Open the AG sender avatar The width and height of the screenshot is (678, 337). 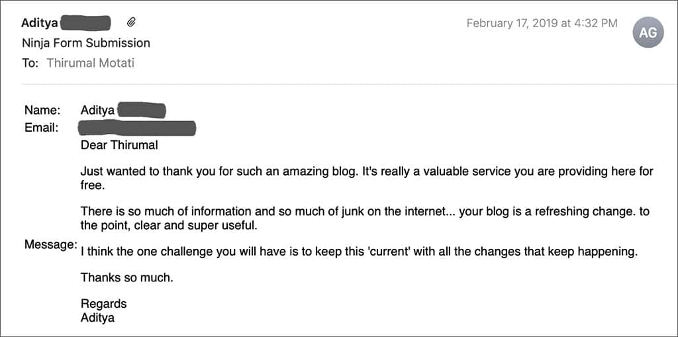pos(648,32)
